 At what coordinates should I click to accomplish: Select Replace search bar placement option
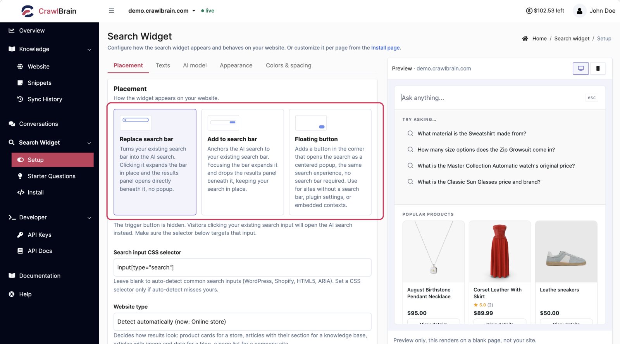click(x=155, y=162)
